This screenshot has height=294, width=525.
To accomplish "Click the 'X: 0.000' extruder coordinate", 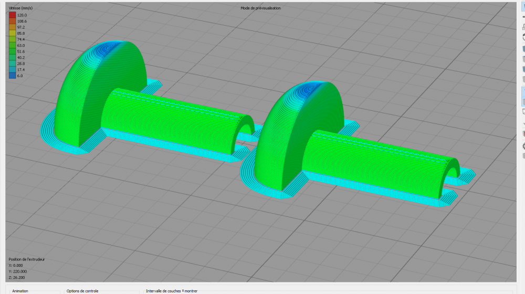I will tap(16, 265).
